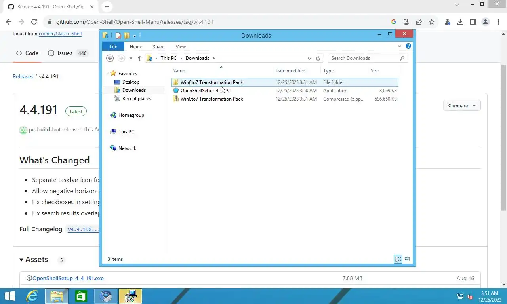The image size is (507, 304).
Task: Open the View ribbon tab
Action: point(181,47)
